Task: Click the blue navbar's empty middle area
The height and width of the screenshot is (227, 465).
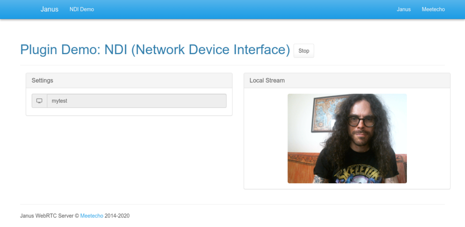Action: [245, 9]
